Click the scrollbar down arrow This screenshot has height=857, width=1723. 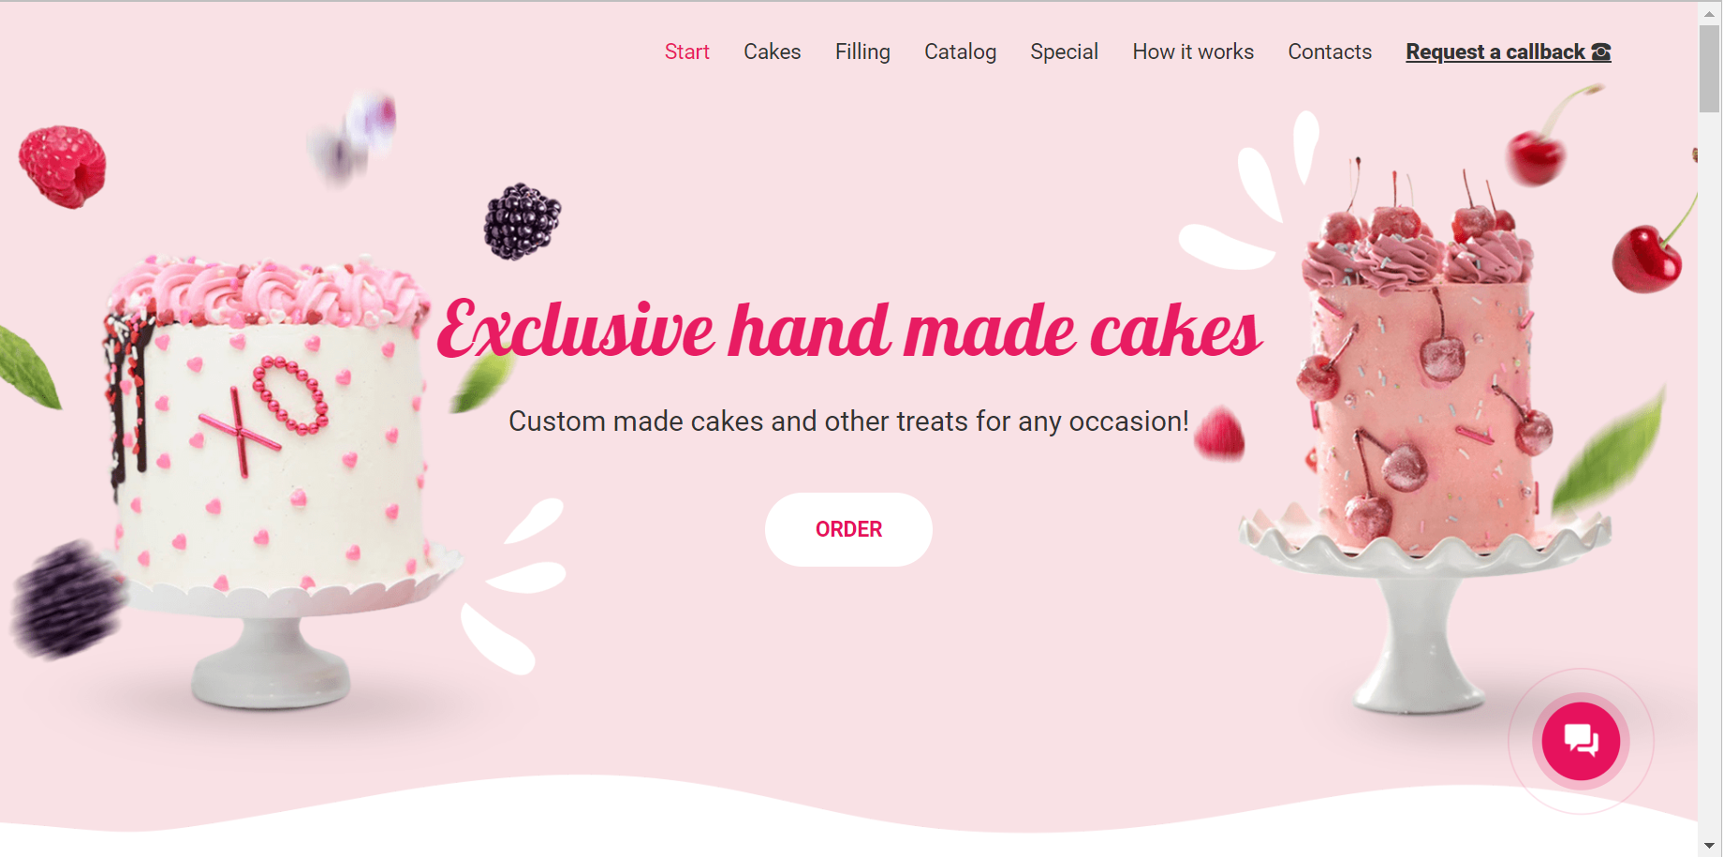tap(1710, 846)
